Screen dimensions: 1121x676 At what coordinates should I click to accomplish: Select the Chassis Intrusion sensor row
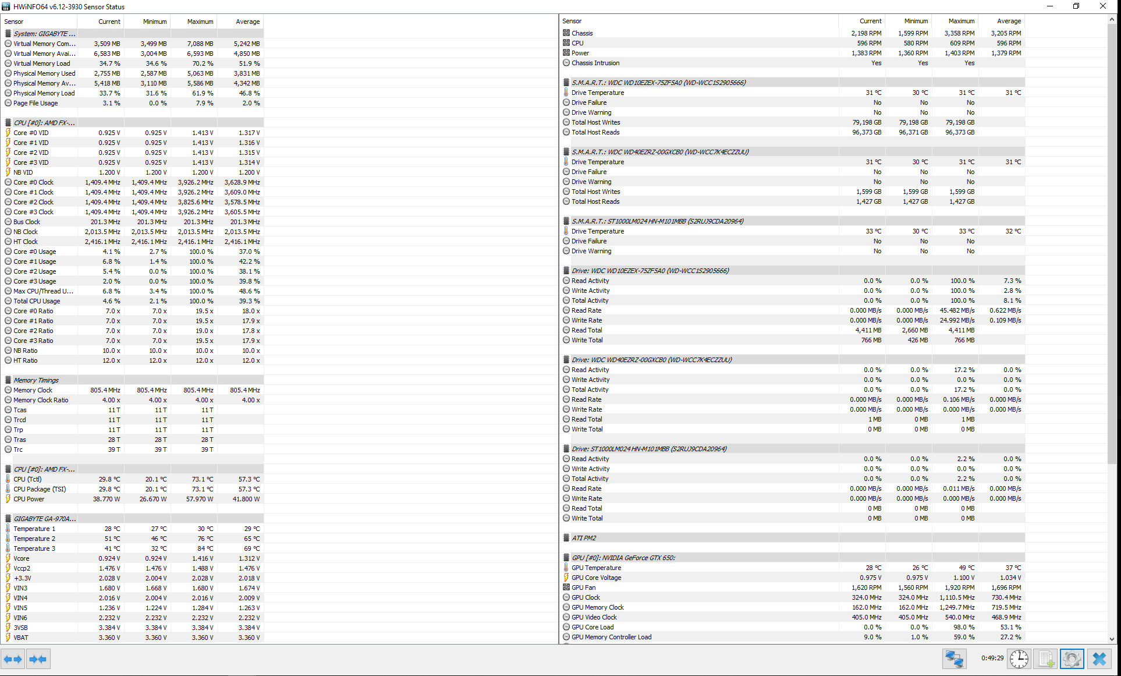coord(595,63)
